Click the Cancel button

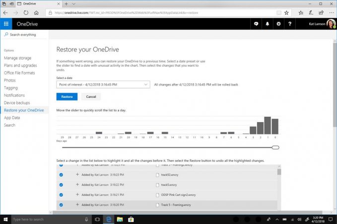(x=91, y=96)
